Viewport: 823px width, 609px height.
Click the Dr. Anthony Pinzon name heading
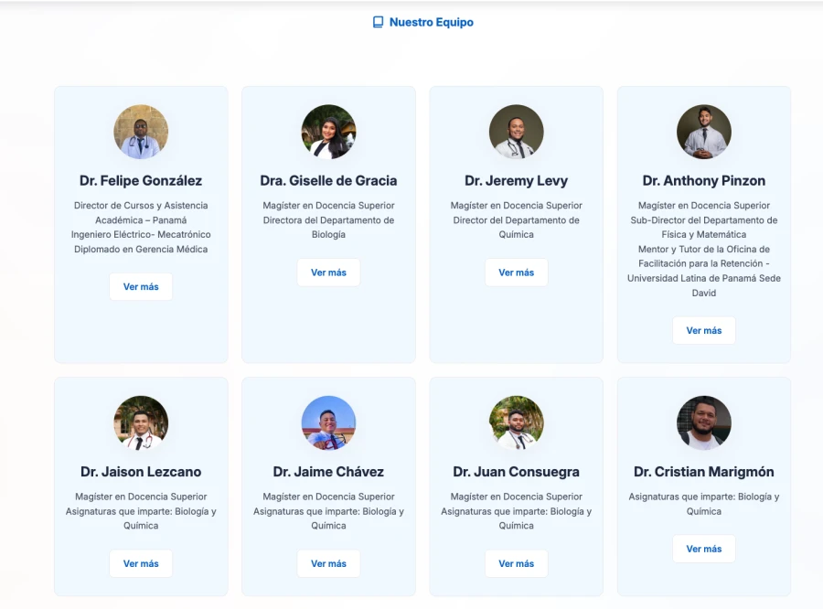(703, 181)
